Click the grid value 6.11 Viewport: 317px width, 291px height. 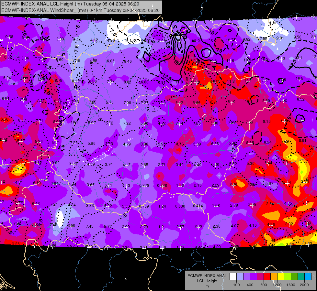click(108, 185)
